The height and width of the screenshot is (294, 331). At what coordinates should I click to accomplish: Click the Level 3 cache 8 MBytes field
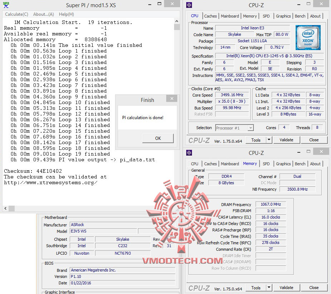coord(288,114)
